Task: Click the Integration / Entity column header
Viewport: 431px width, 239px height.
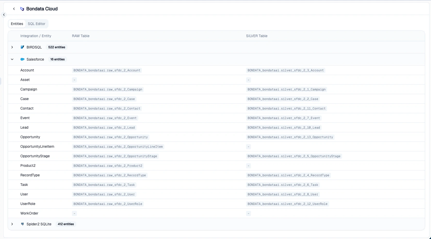Action: tap(36, 36)
